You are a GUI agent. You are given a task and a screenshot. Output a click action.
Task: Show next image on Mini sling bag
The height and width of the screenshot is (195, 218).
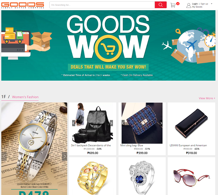pos(161,123)
